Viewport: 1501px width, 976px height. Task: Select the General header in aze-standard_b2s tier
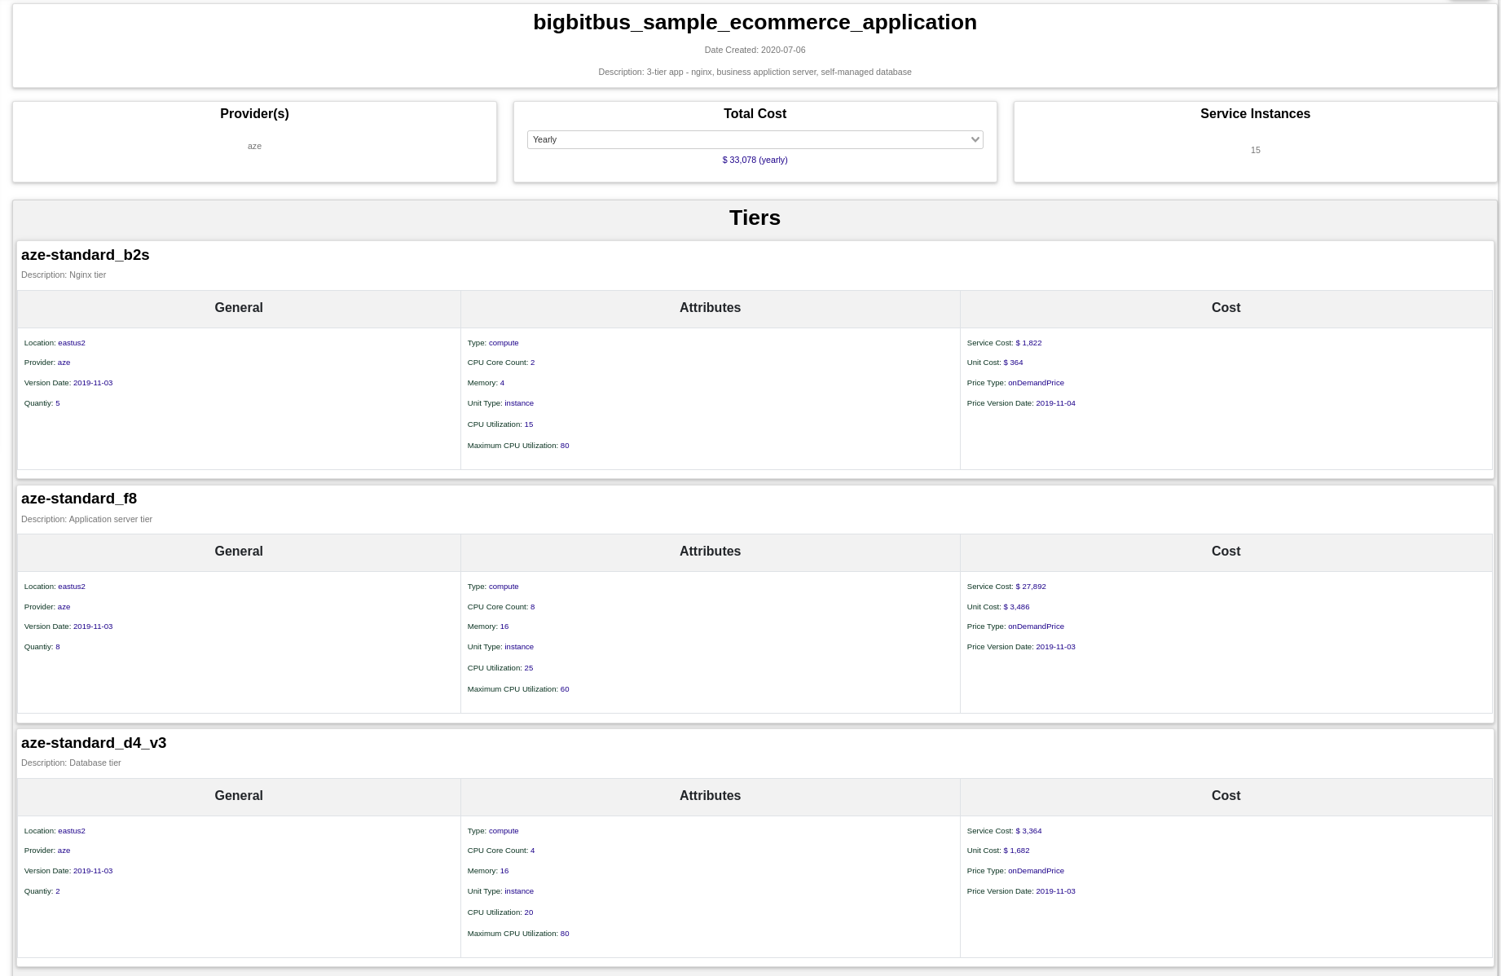(239, 308)
